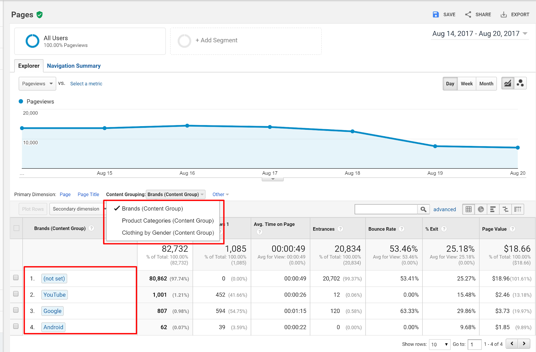536x352 pixels.
Task: Click the Aug 16 data point on chart
Action: point(187,126)
